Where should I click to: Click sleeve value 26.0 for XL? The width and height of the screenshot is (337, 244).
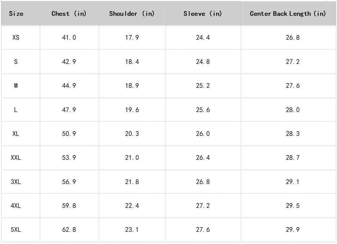click(x=203, y=134)
